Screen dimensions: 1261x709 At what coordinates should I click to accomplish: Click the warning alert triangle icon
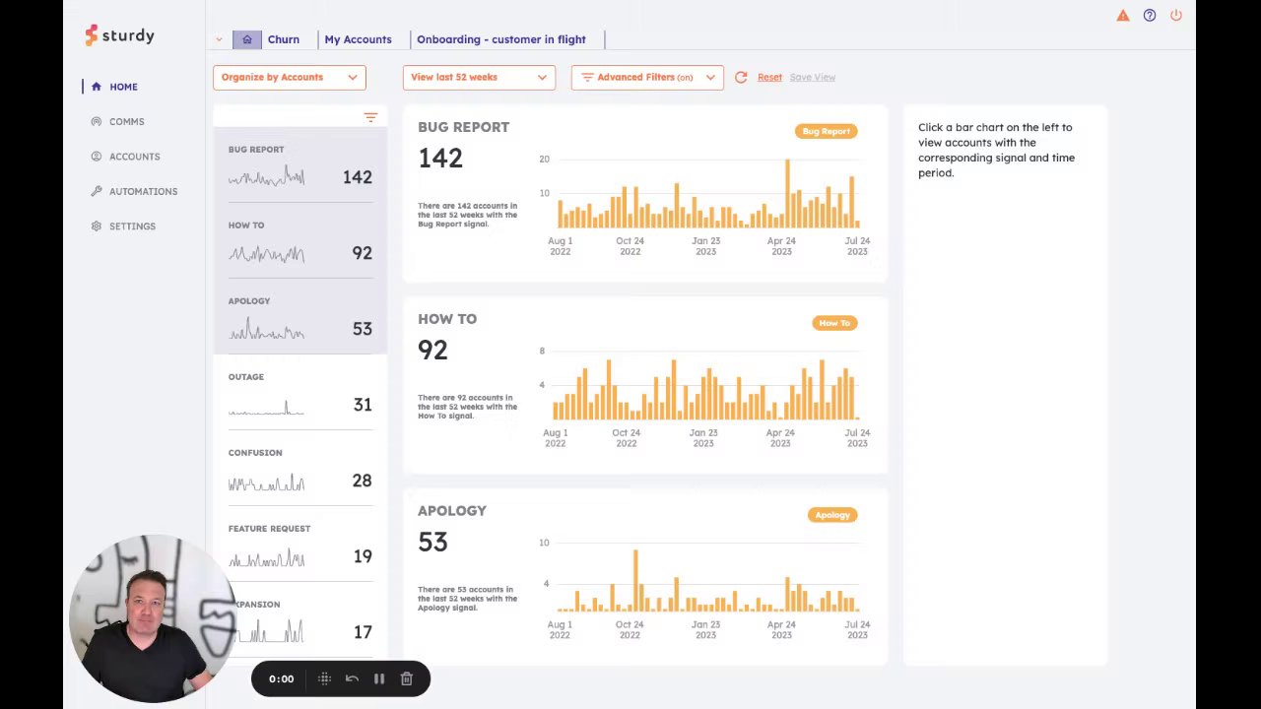tap(1122, 16)
